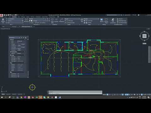Screen dimensions: 151x113
Task: Click the Open file icon in quick access toolbar
Action: 6,15
